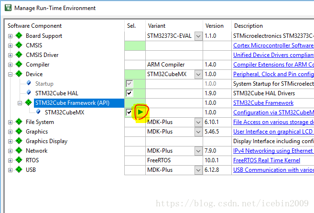Screen dimensions: 314x213
Task: Open the FreeRTOS Real Time Kernel link
Action: point(267,160)
